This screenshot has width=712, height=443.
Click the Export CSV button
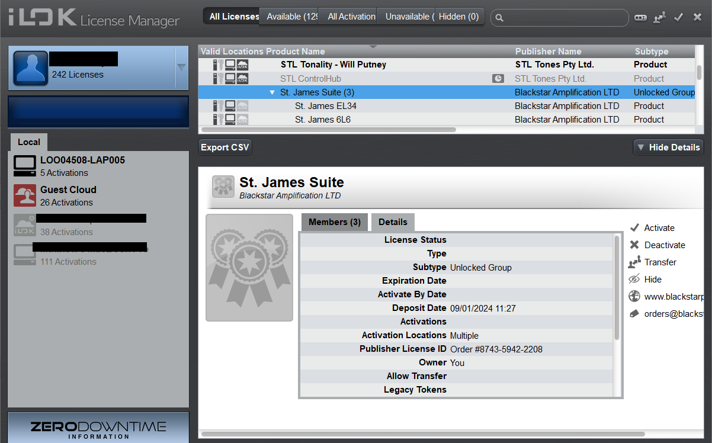225,147
